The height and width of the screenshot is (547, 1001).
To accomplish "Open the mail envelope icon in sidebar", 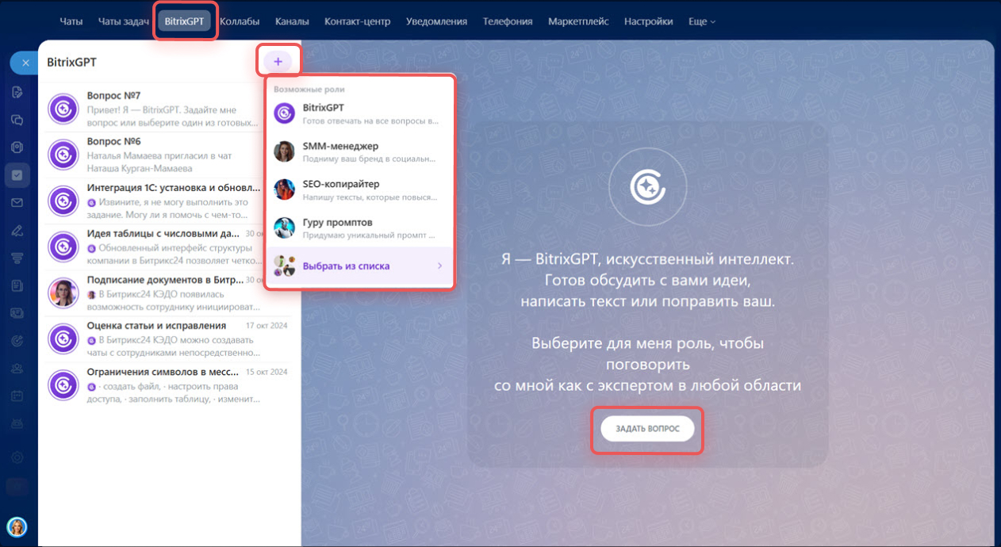I will point(17,203).
